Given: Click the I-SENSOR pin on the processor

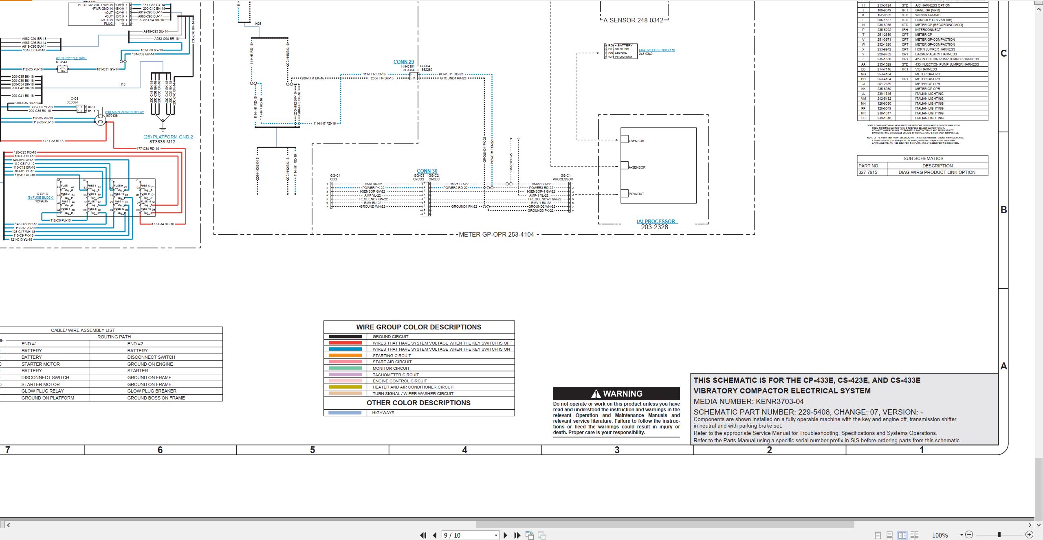Looking at the screenshot, I should (625, 139).
